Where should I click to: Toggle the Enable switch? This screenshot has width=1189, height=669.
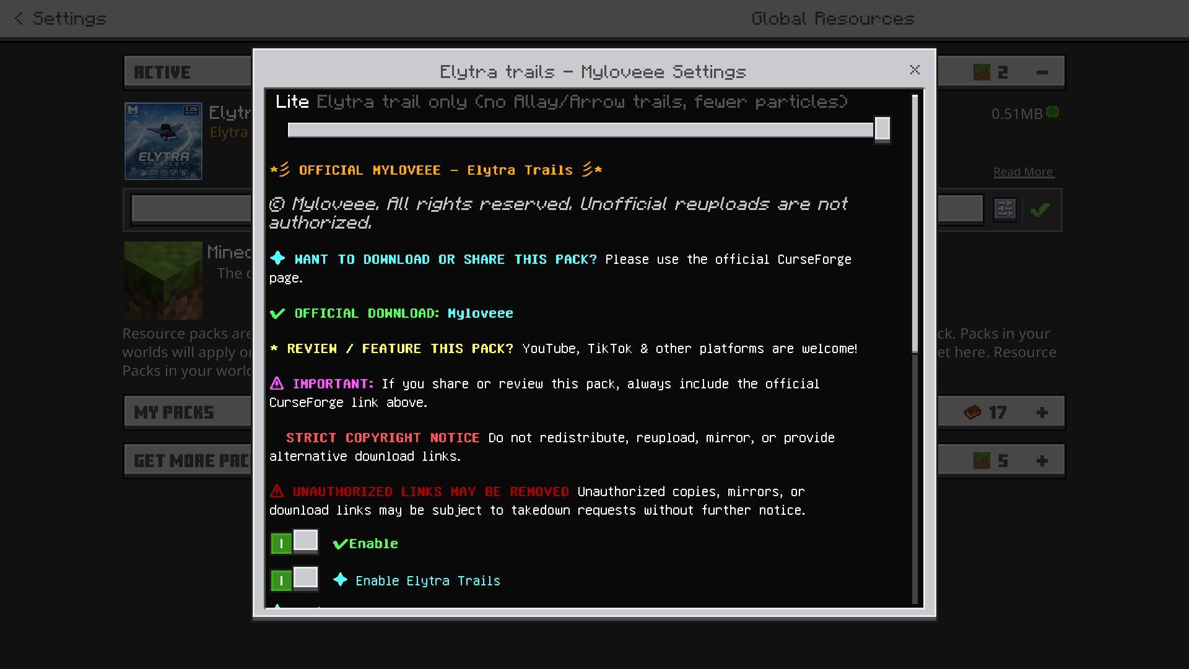294,543
